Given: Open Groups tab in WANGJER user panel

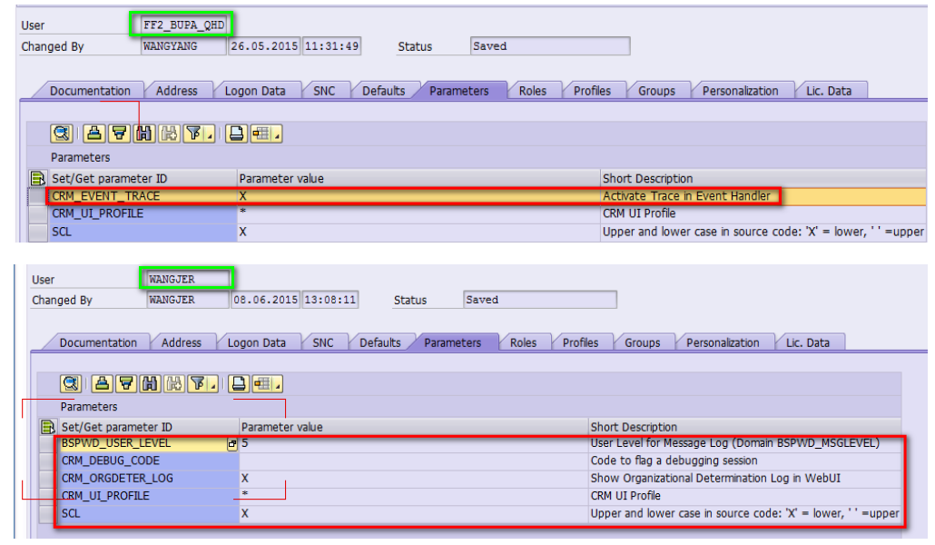Looking at the screenshot, I should point(642,342).
